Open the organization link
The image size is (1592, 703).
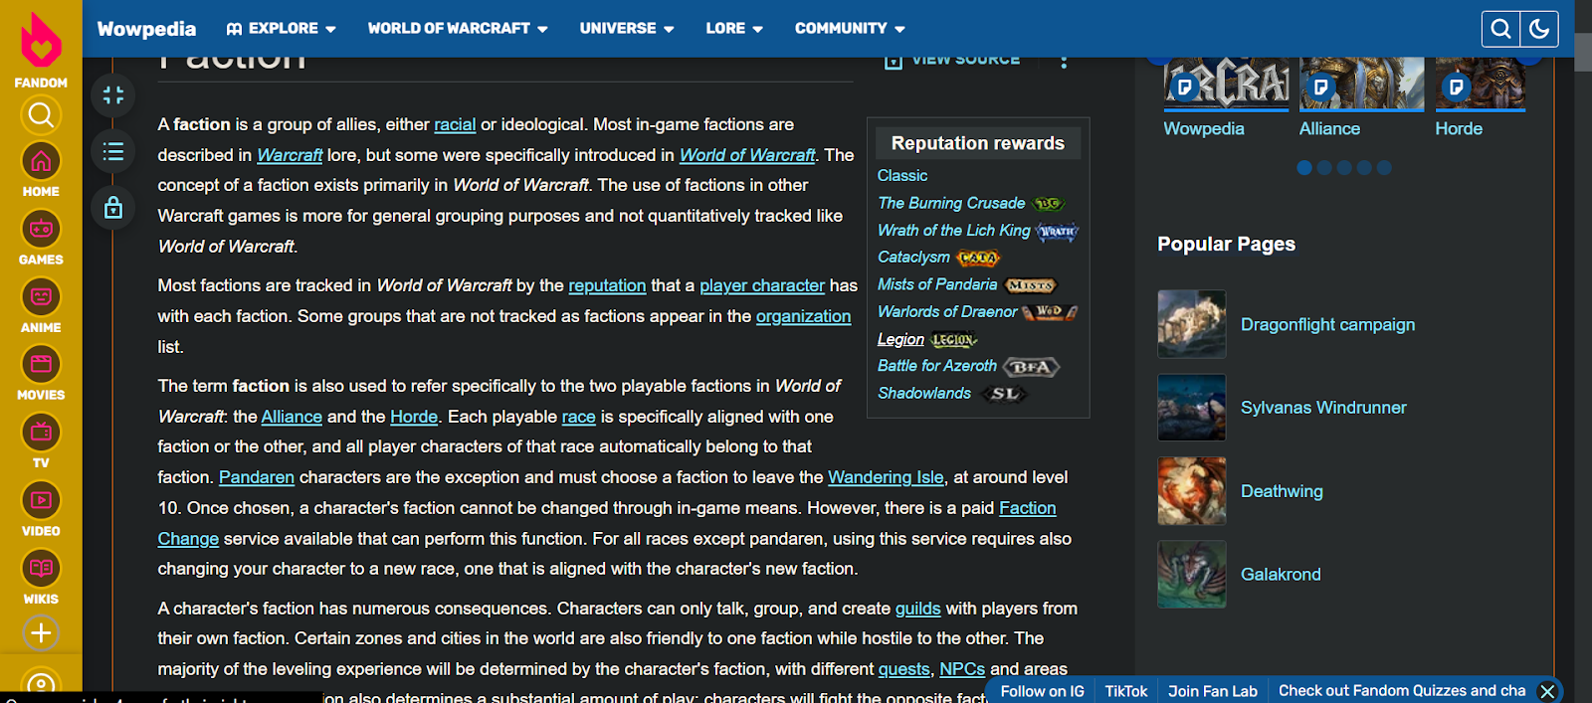(x=803, y=316)
